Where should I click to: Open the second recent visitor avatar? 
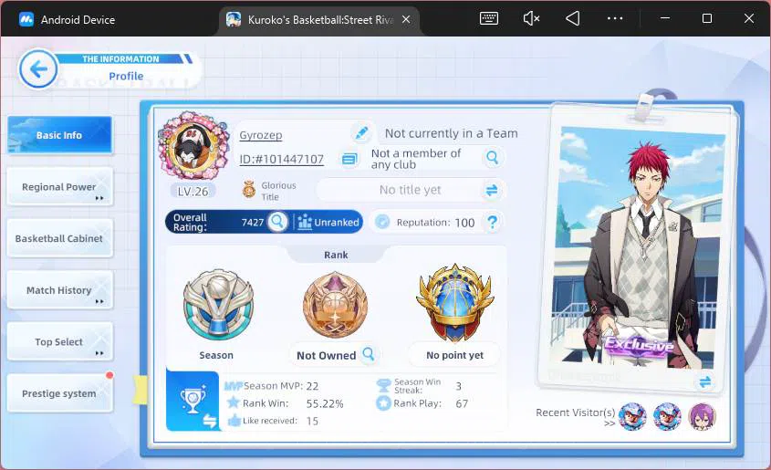pyautogui.click(x=667, y=417)
